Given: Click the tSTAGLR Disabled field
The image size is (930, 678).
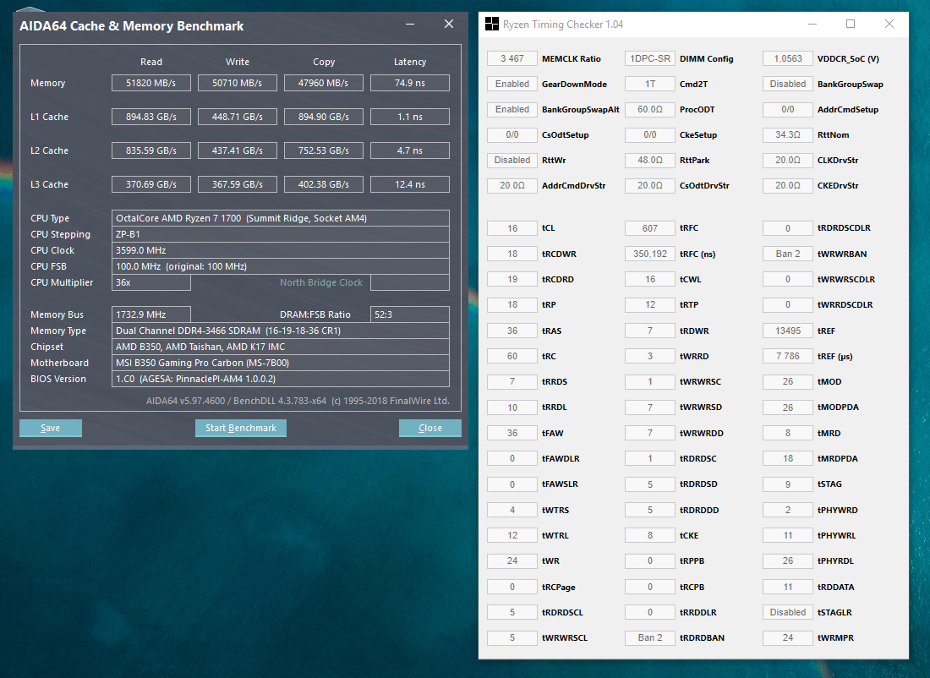Looking at the screenshot, I should pyautogui.click(x=788, y=612).
